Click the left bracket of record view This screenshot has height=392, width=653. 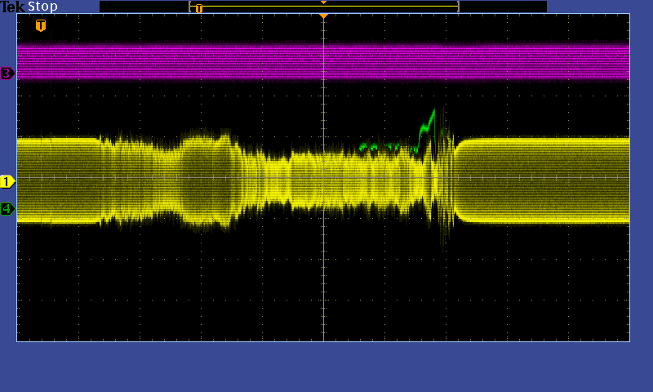pyautogui.click(x=190, y=7)
